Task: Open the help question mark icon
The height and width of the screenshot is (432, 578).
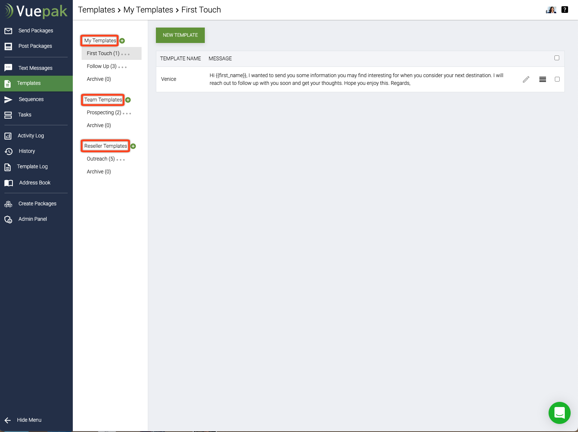Action: point(565,10)
